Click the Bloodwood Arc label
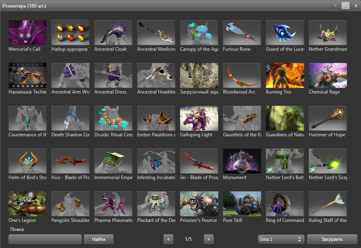 click(x=239, y=92)
